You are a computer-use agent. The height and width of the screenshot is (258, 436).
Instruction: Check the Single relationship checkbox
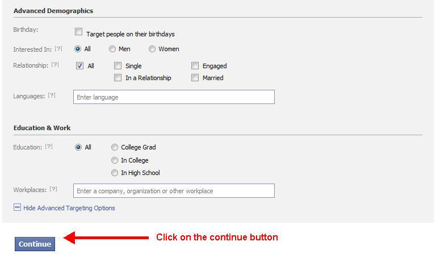click(118, 66)
